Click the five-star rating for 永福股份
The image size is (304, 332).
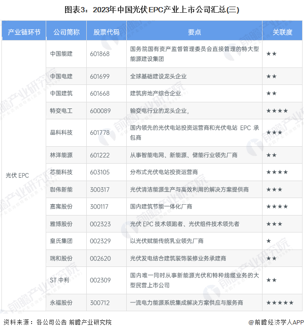[x=280, y=303]
